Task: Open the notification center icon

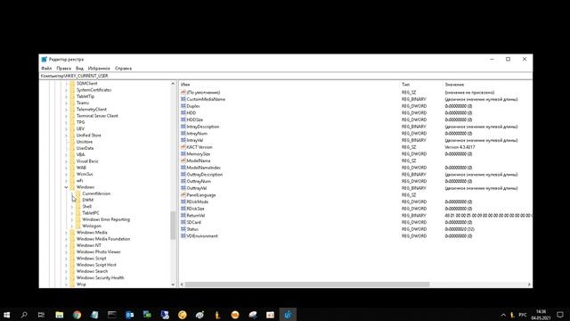Action: tap(560, 315)
